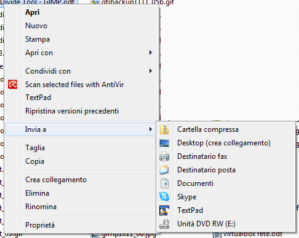Choose Ripristina versioni precedenti
Image resolution: width=299 pixels, height=238 pixels.
tap(72, 111)
